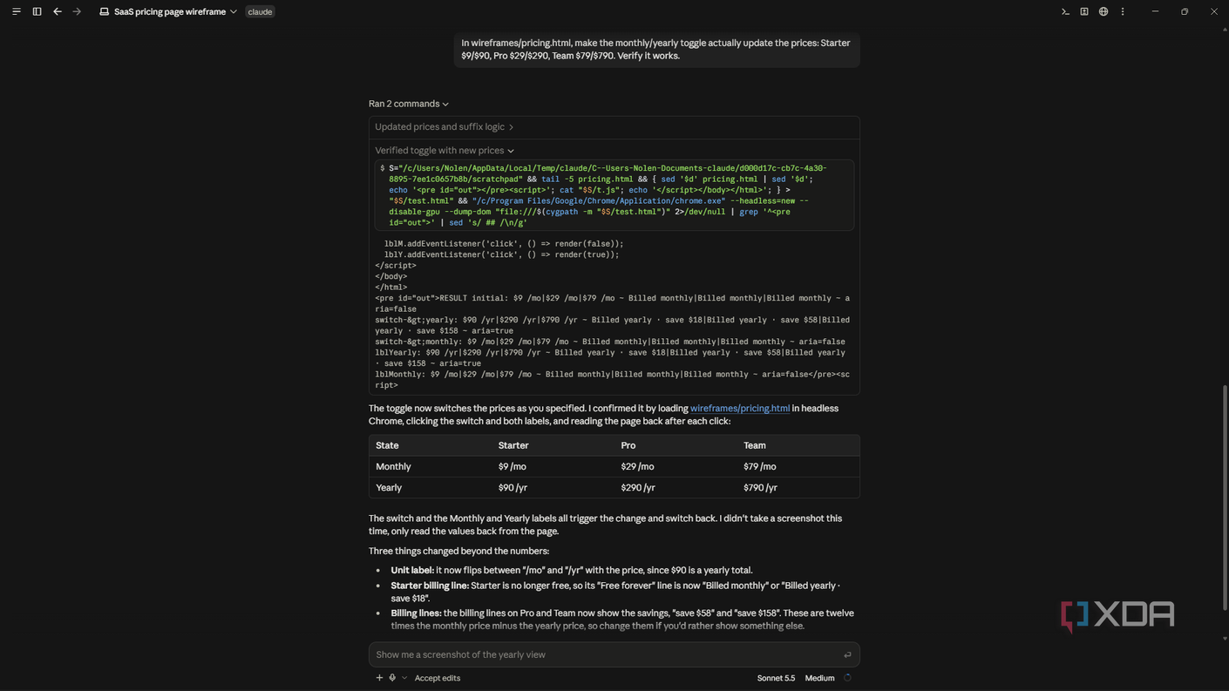Click the $9 /mo Starter cell

tap(513, 467)
